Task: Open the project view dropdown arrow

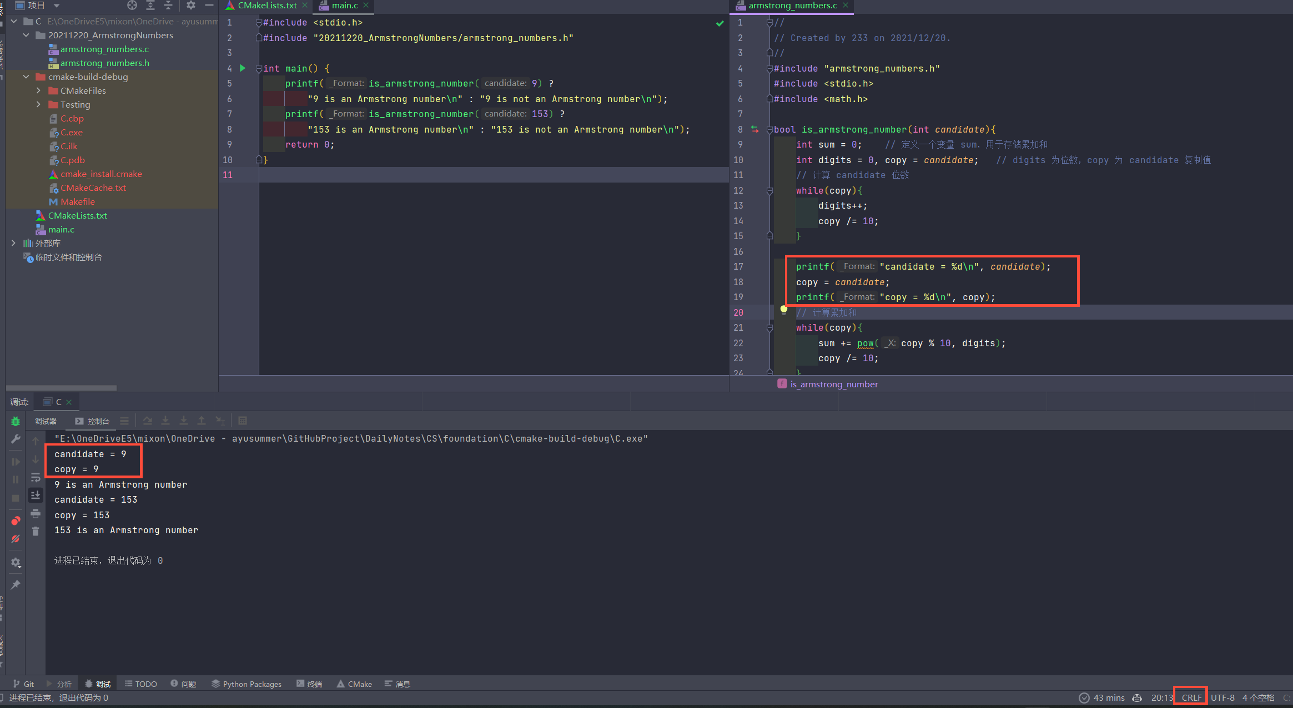Action: pos(57,6)
